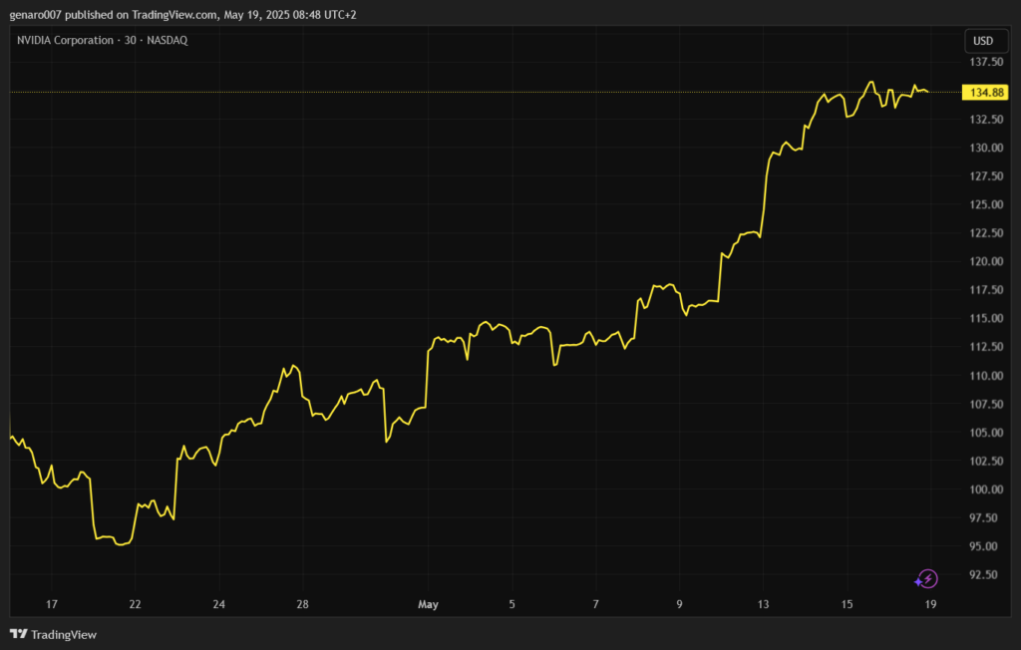Select the May label on the date axis

(x=428, y=604)
